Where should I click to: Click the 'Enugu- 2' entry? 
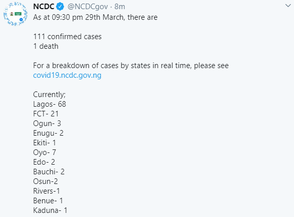(48, 133)
